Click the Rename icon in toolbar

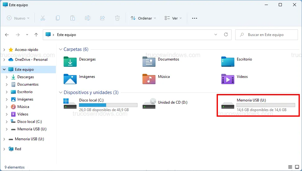tap(88, 18)
